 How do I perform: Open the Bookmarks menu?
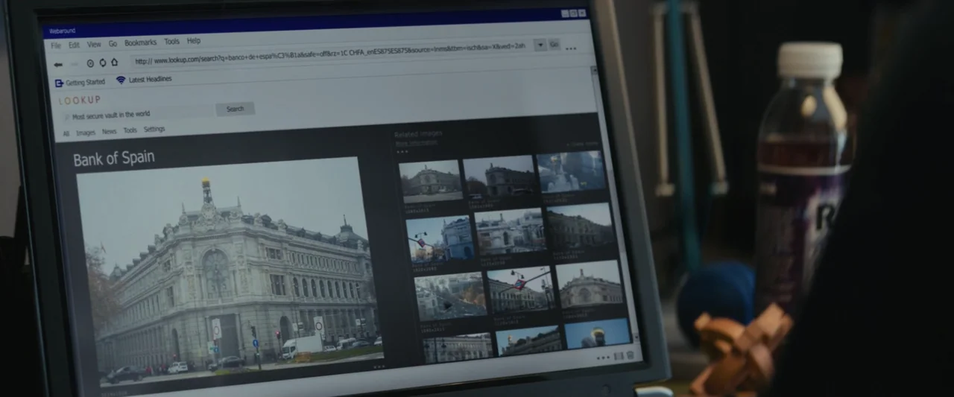[141, 42]
